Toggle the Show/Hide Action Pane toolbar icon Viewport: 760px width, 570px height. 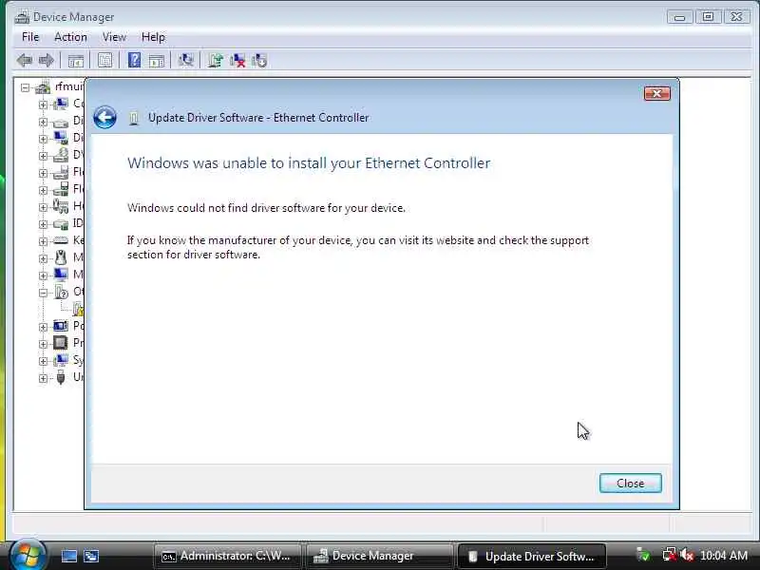coord(156,61)
